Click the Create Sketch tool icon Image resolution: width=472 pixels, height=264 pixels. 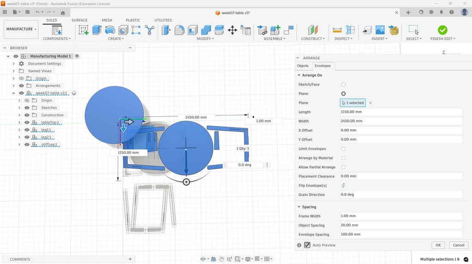pos(84,30)
